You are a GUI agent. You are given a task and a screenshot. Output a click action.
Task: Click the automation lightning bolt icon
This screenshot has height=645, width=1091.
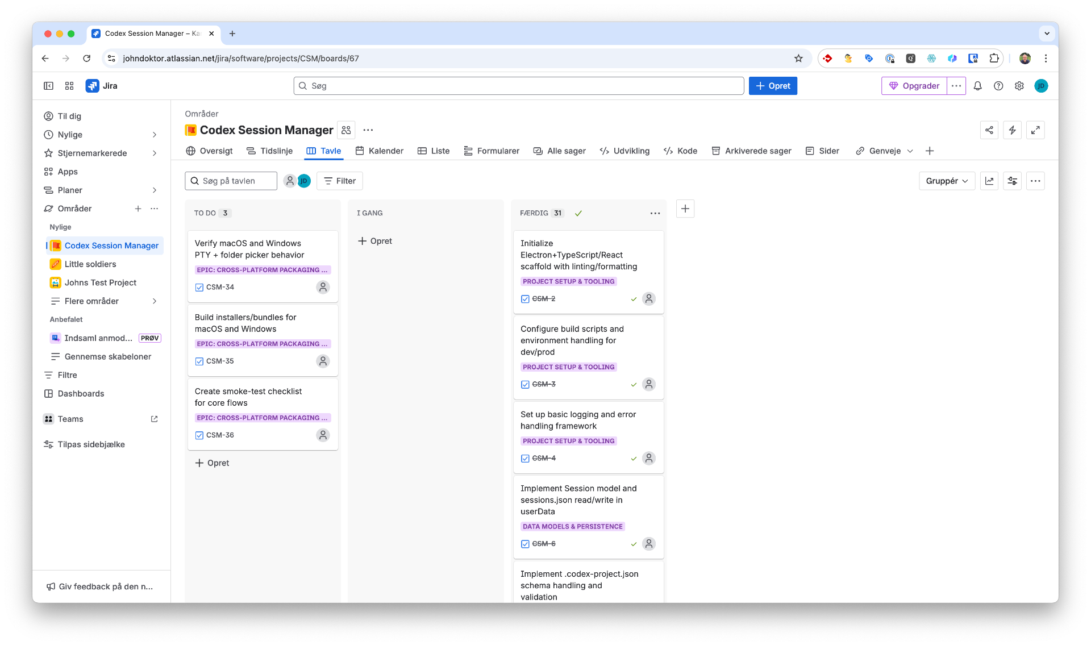click(x=1012, y=130)
